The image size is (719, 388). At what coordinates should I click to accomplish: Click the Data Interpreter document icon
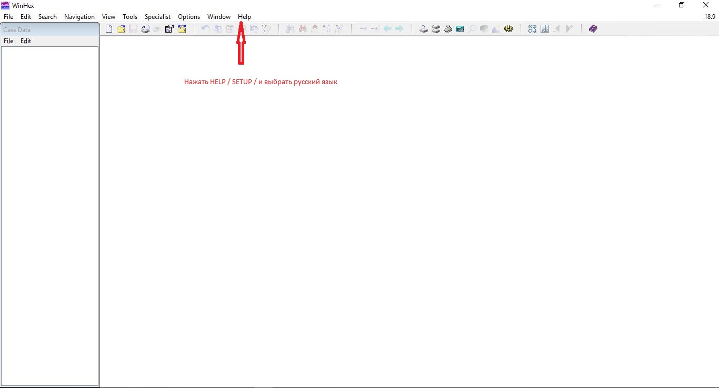pyautogui.click(x=545, y=29)
